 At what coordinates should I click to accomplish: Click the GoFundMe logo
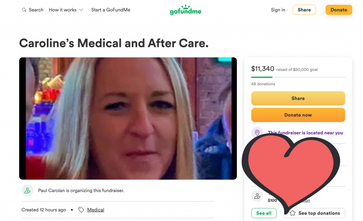185,10
